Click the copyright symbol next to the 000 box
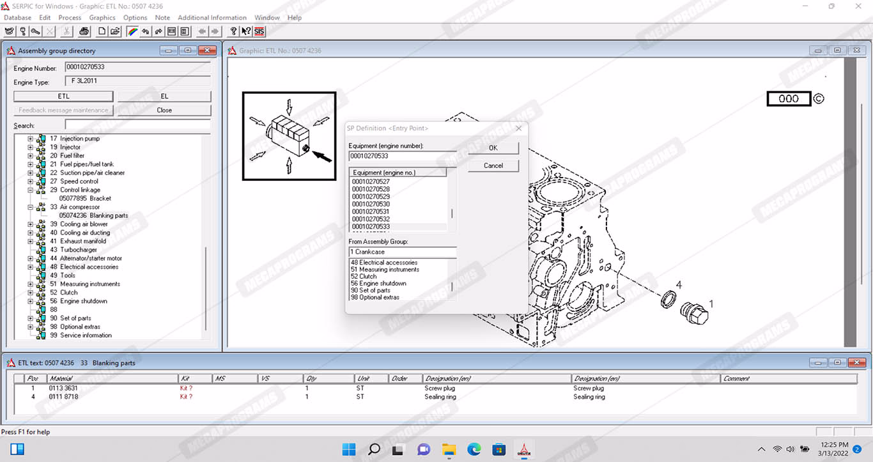 point(819,98)
